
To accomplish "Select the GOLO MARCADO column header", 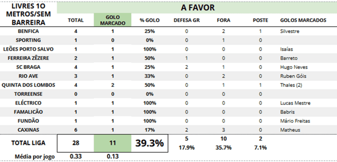I will point(112,20).
